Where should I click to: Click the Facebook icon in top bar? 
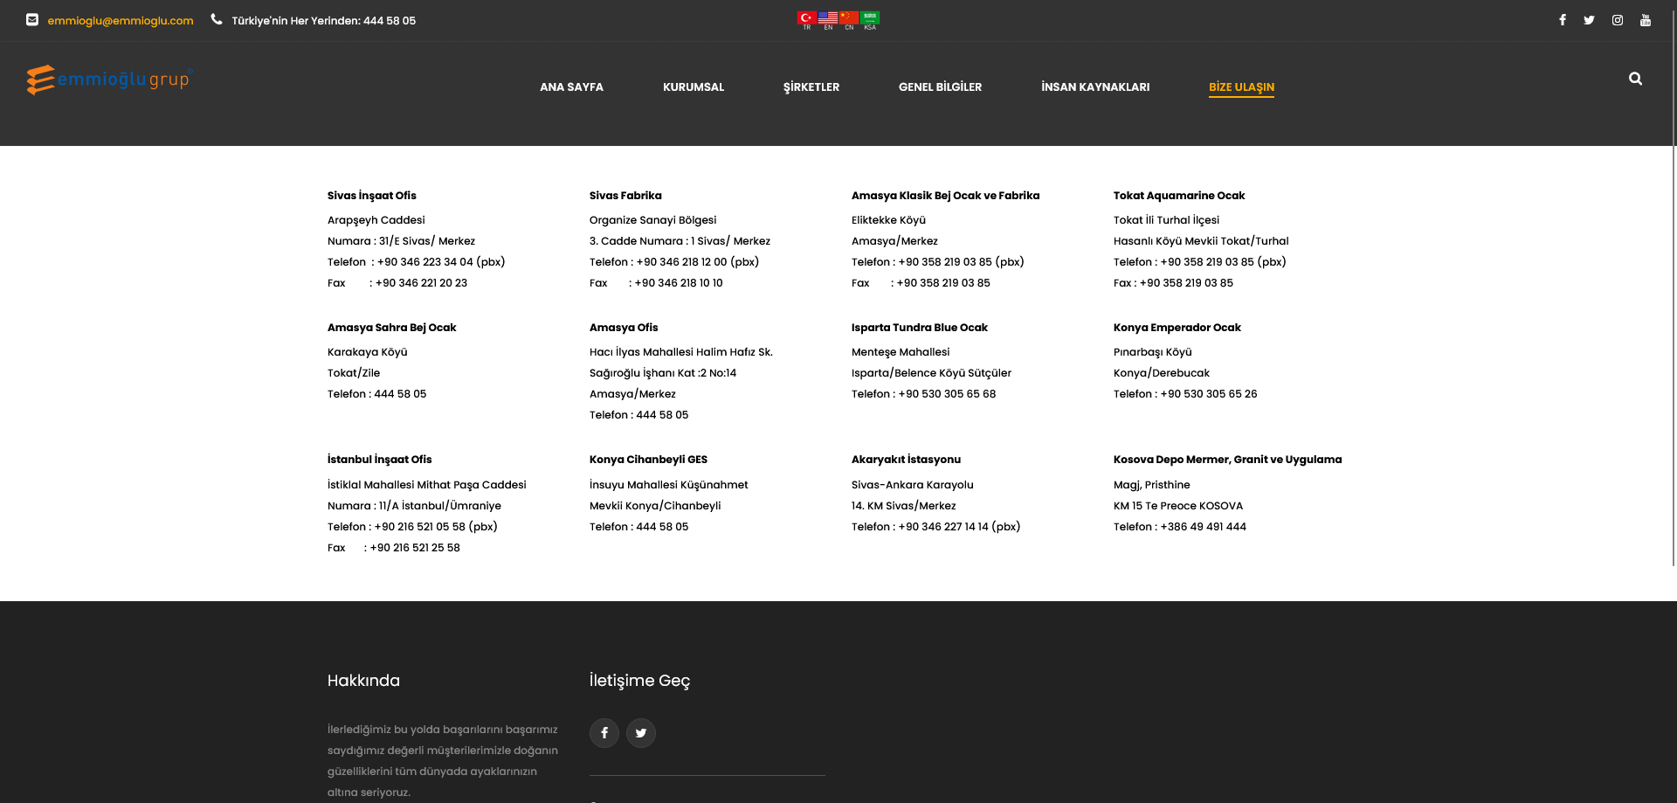[x=1562, y=20]
